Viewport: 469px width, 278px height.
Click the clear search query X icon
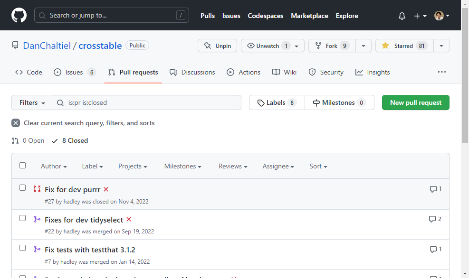point(16,123)
